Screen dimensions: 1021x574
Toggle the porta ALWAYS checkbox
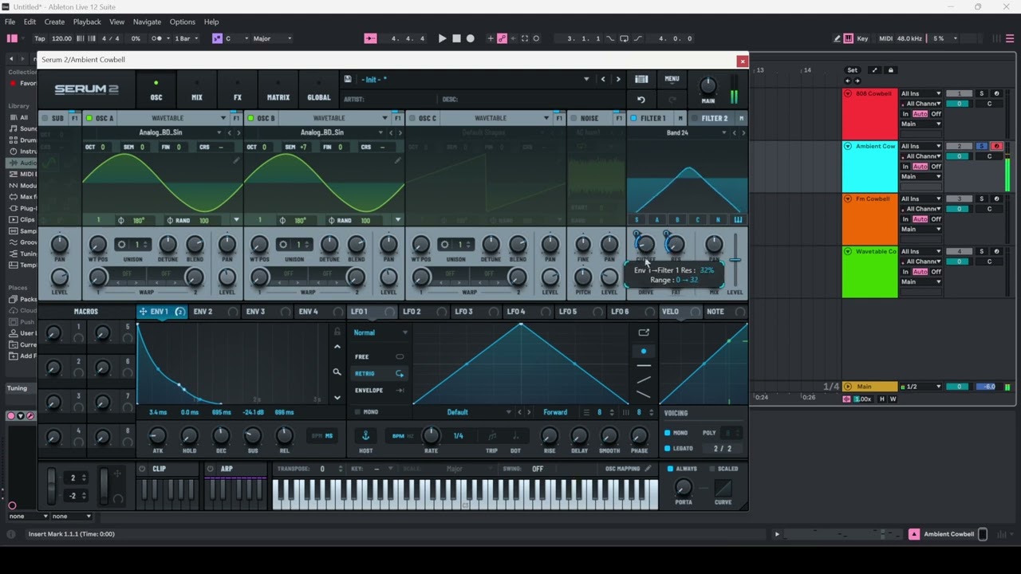pos(670,469)
